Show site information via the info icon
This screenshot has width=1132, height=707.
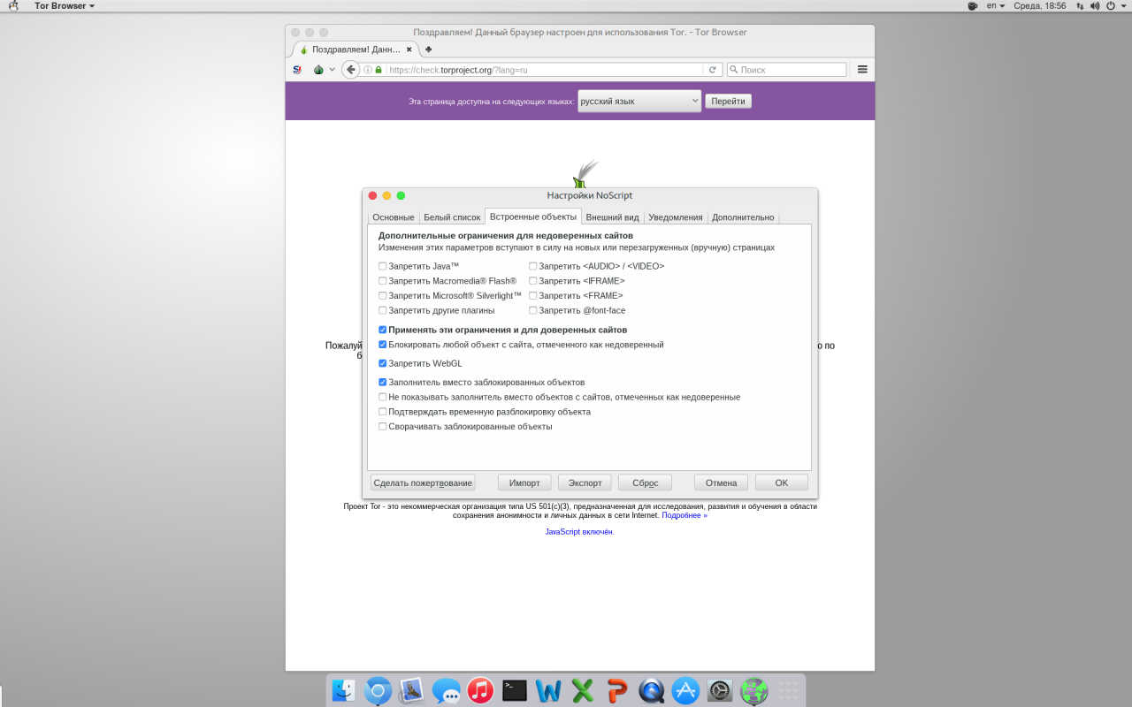coord(368,70)
